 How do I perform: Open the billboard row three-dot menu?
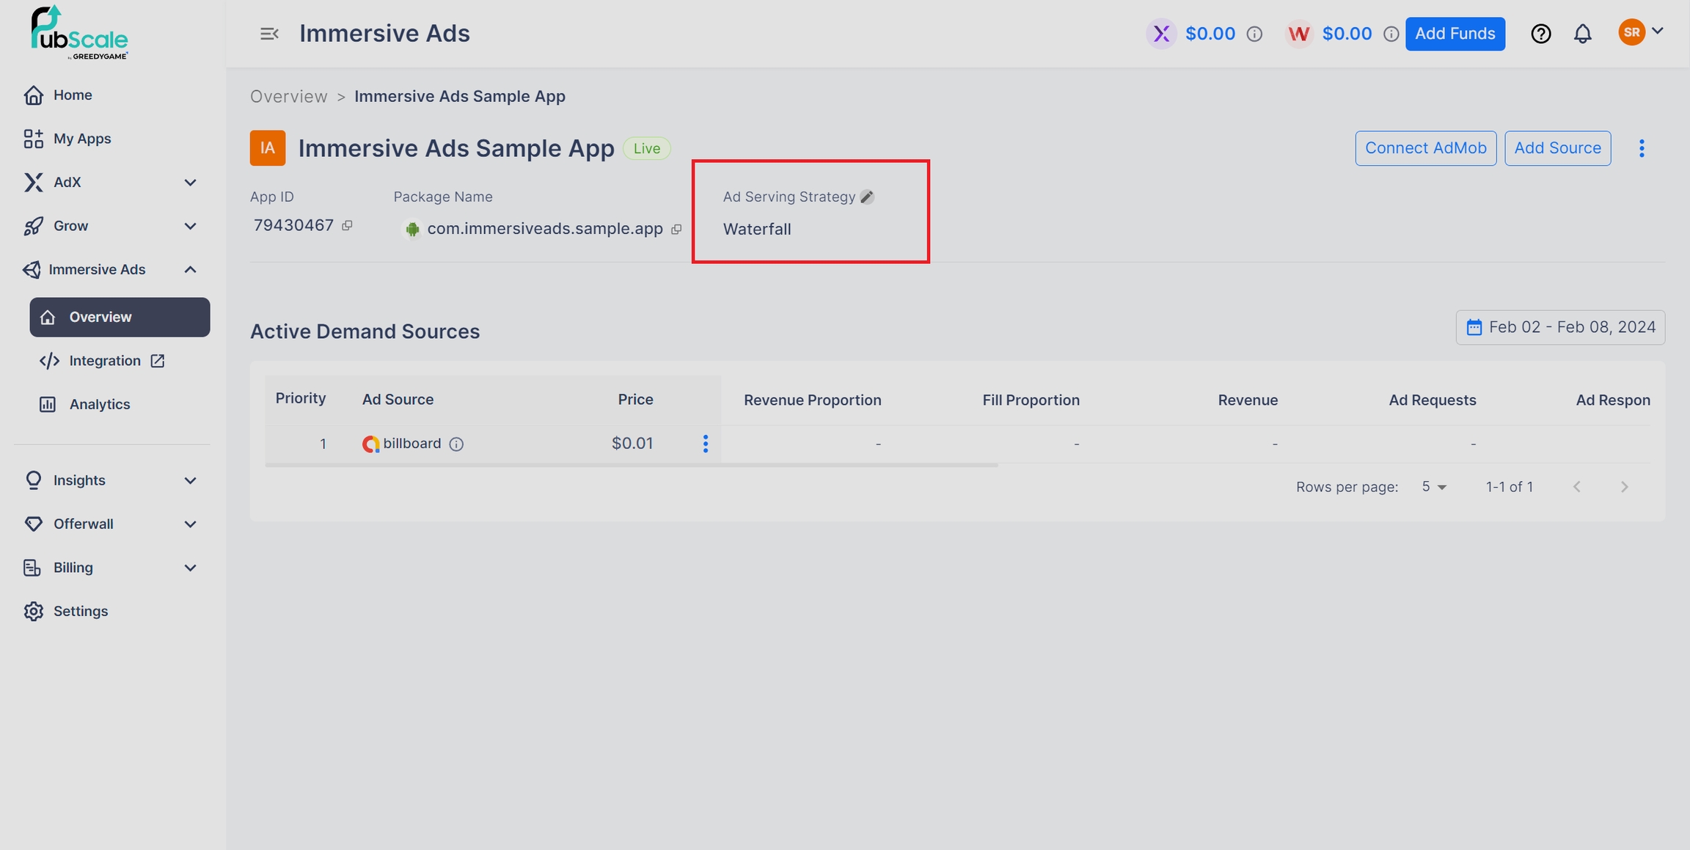(x=705, y=444)
